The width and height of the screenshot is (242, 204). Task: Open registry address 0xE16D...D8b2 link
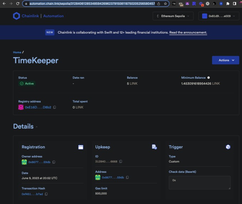pos(38,107)
